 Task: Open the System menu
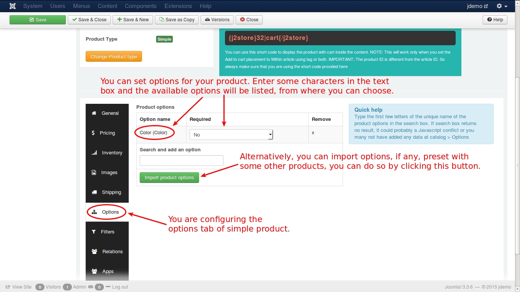[x=33, y=6]
